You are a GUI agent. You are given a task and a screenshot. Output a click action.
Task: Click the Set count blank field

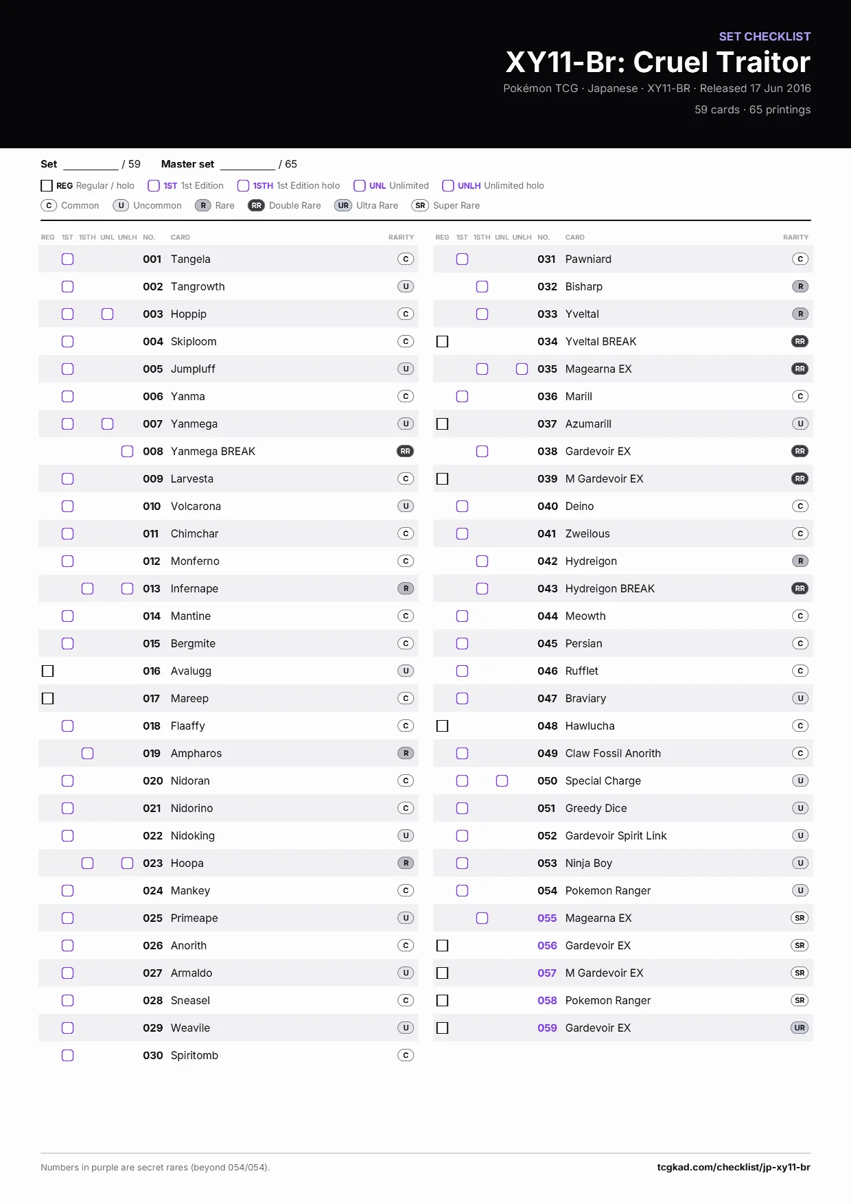coord(91,164)
